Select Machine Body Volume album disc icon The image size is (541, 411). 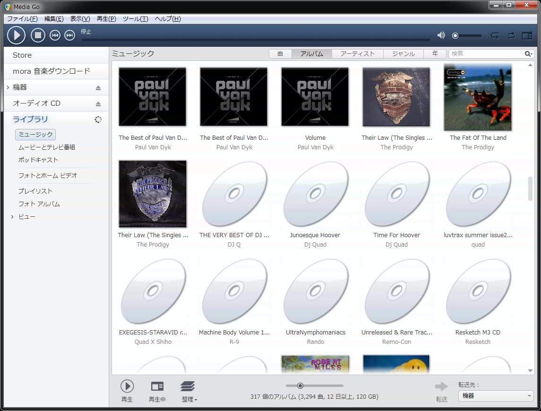point(234,291)
